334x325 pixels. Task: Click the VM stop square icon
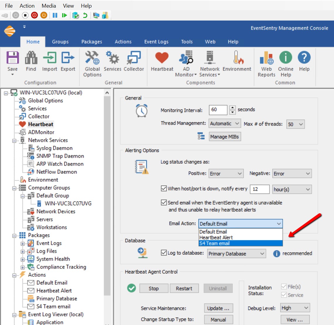coord(25,15)
